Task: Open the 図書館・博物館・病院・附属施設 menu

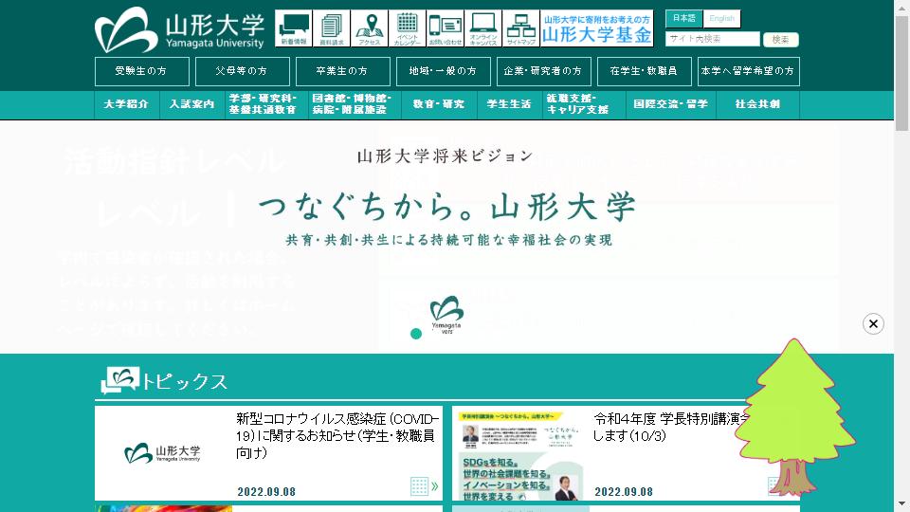Action: coord(355,104)
